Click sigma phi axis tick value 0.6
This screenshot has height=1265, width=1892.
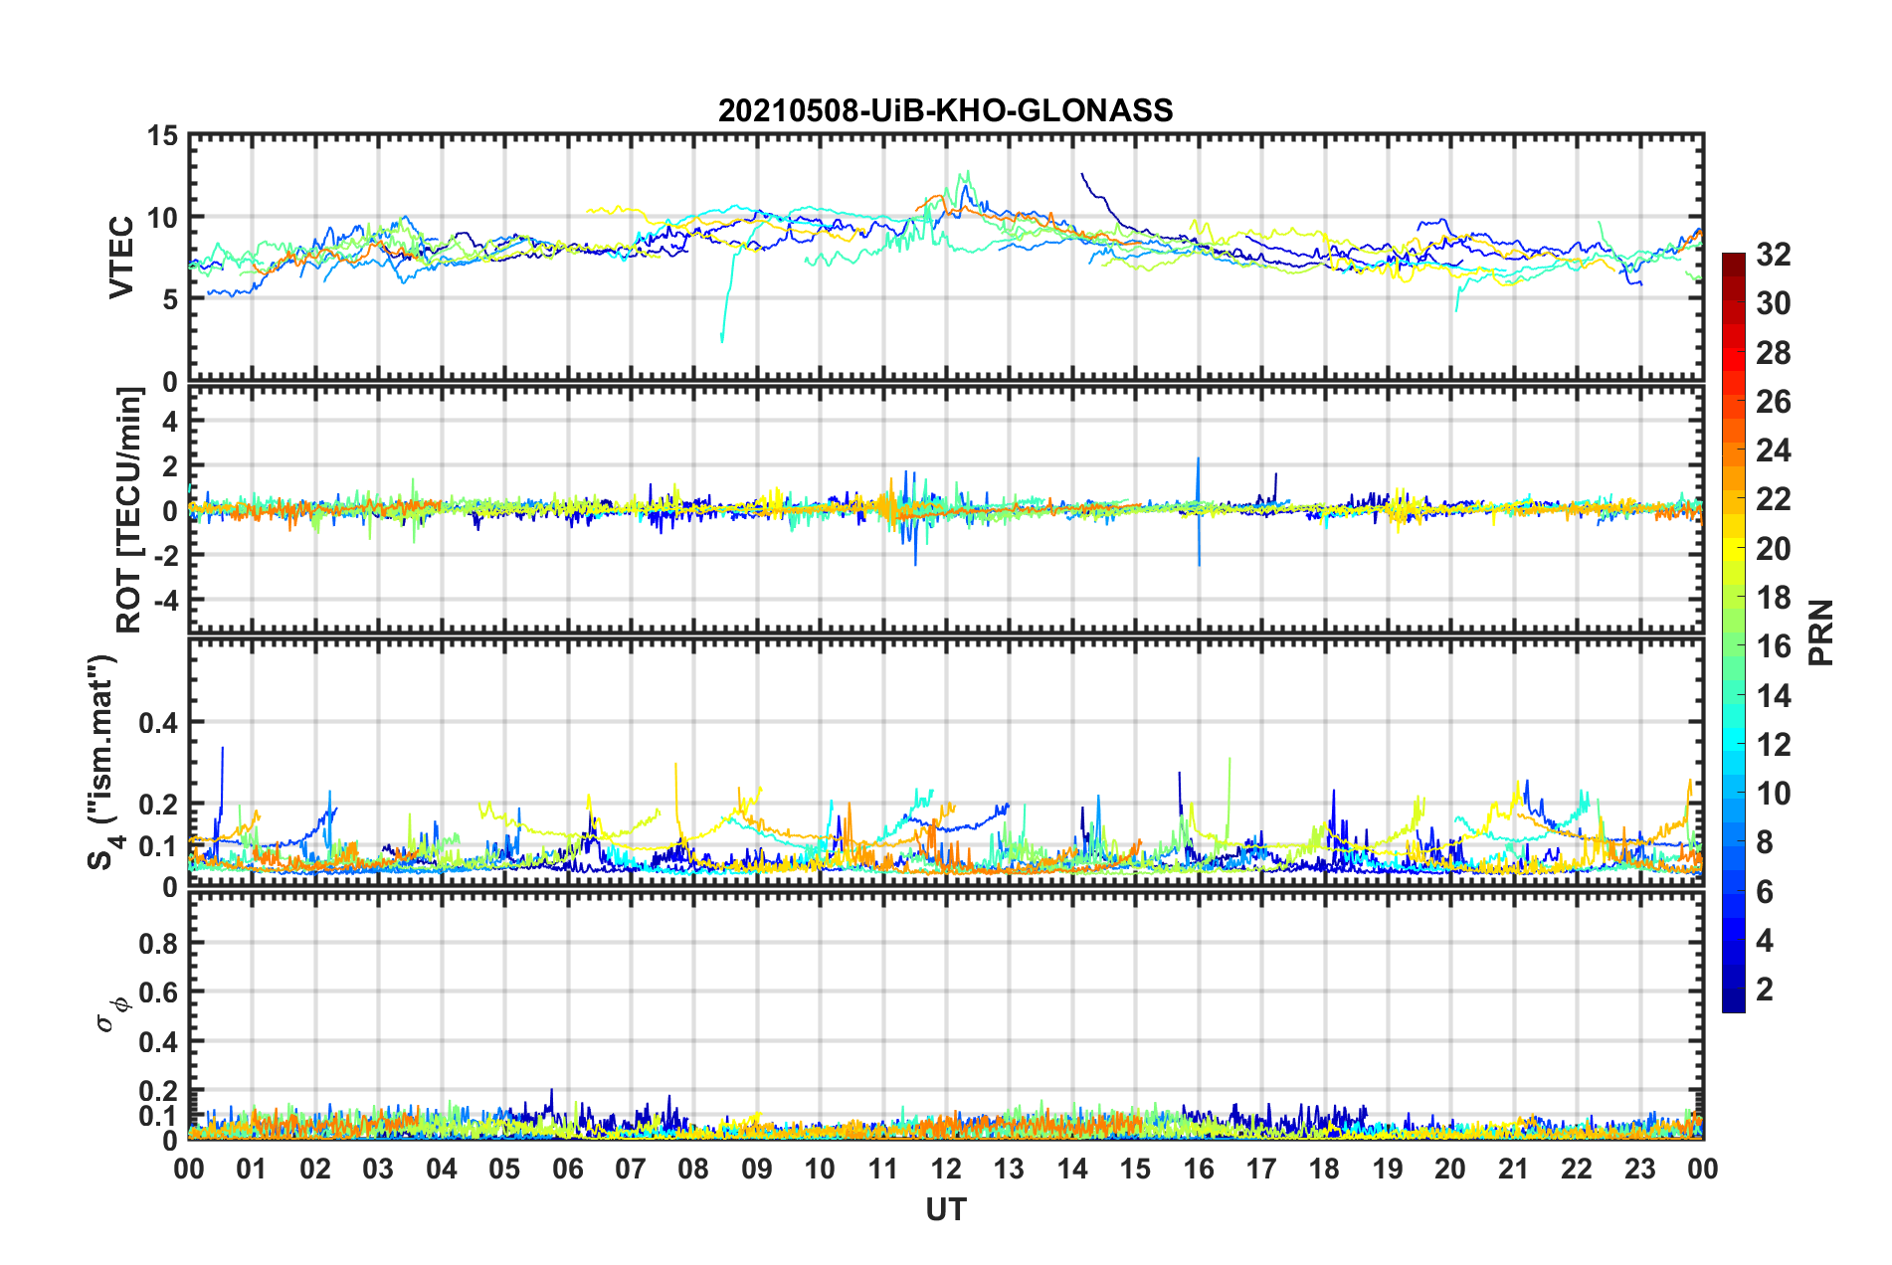point(159,993)
